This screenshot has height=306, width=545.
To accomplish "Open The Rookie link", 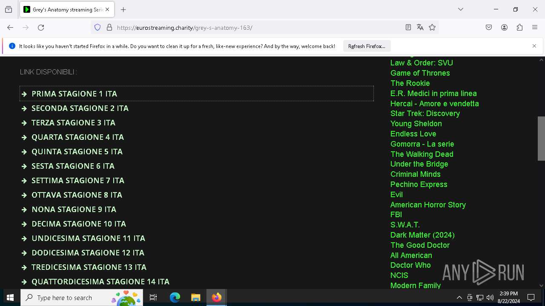I will (x=410, y=83).
